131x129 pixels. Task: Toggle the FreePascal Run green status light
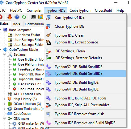coord(15,69)
